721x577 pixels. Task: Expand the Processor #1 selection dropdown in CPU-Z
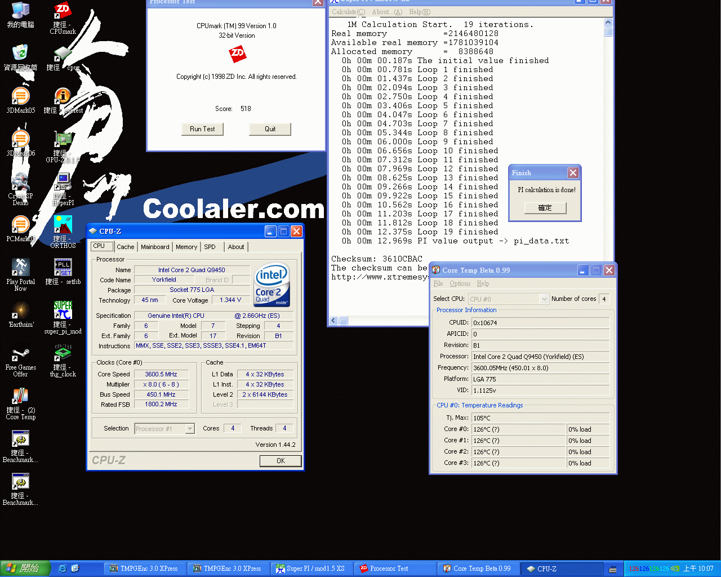pyautogui.click(x=190, y=429)
